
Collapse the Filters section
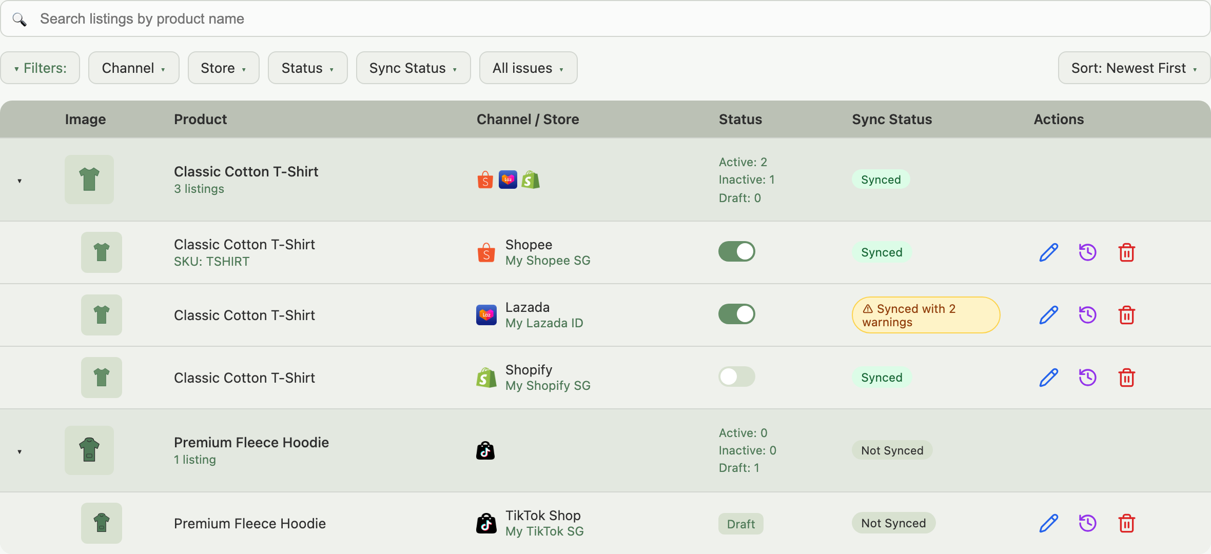(40, 68)
